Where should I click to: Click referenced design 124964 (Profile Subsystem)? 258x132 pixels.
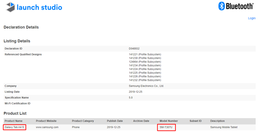click(x=145, y=62)
